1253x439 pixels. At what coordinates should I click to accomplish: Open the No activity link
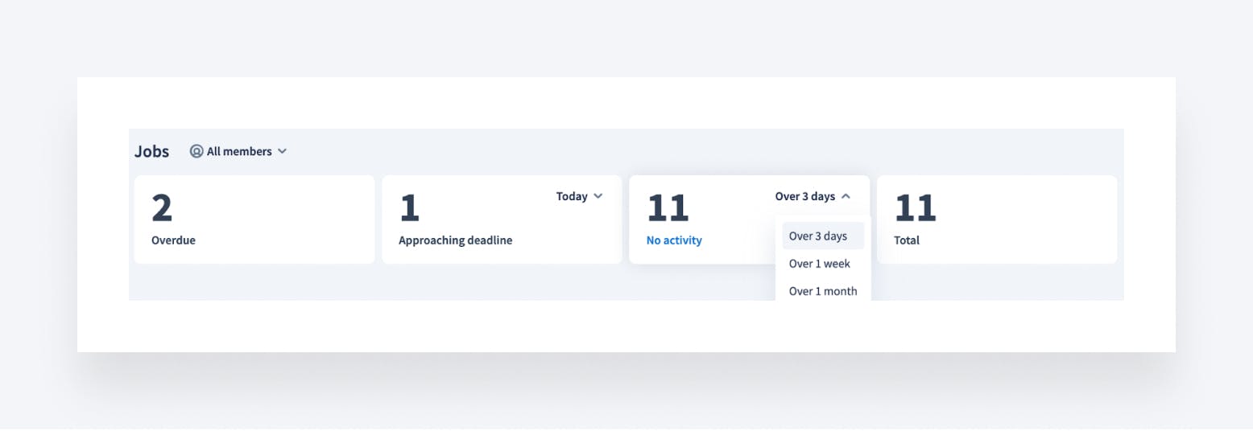[674, 240]
